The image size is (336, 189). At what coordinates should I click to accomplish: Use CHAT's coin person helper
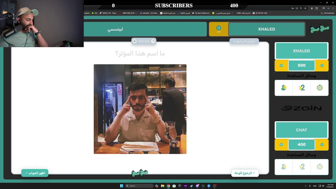pos(284,167)
